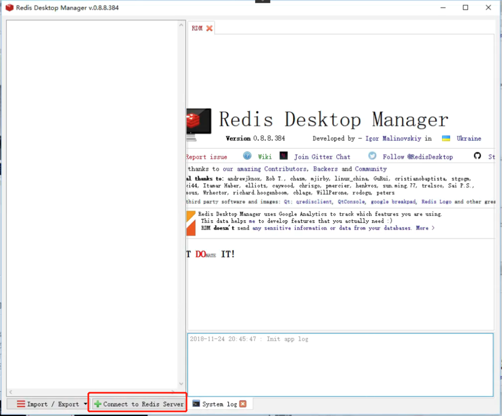The height and width of the screenshot is (416, 502).
Task: Maximize the Redis Desktop Manager window
Action: pyautogui.click(x=466, y=8)
